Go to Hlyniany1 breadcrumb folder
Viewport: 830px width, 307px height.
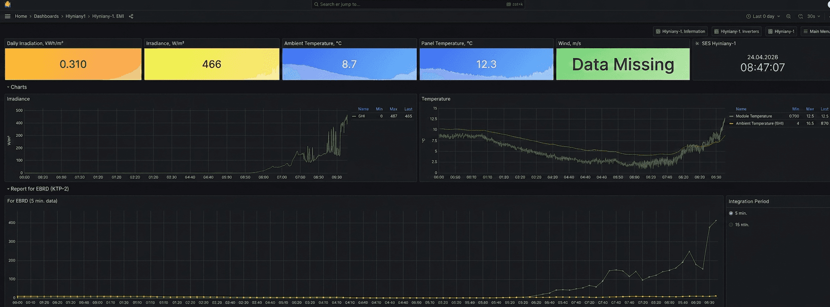pos(75,16)
